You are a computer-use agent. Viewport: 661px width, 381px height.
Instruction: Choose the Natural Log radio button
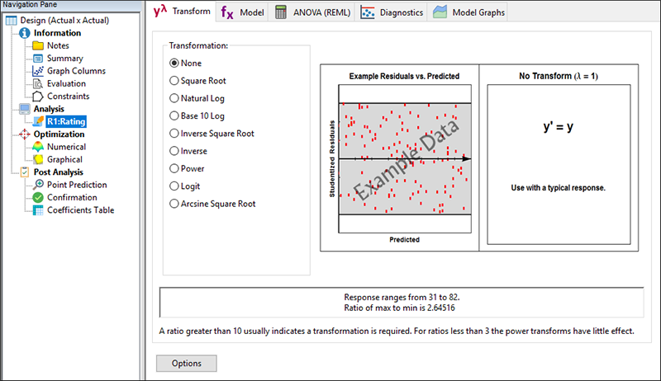[174, 98]
